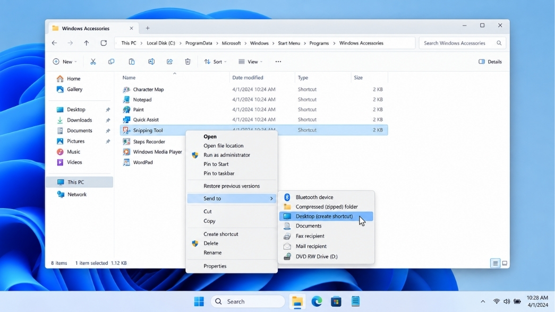Click the battery tray icon

[517, 301]
